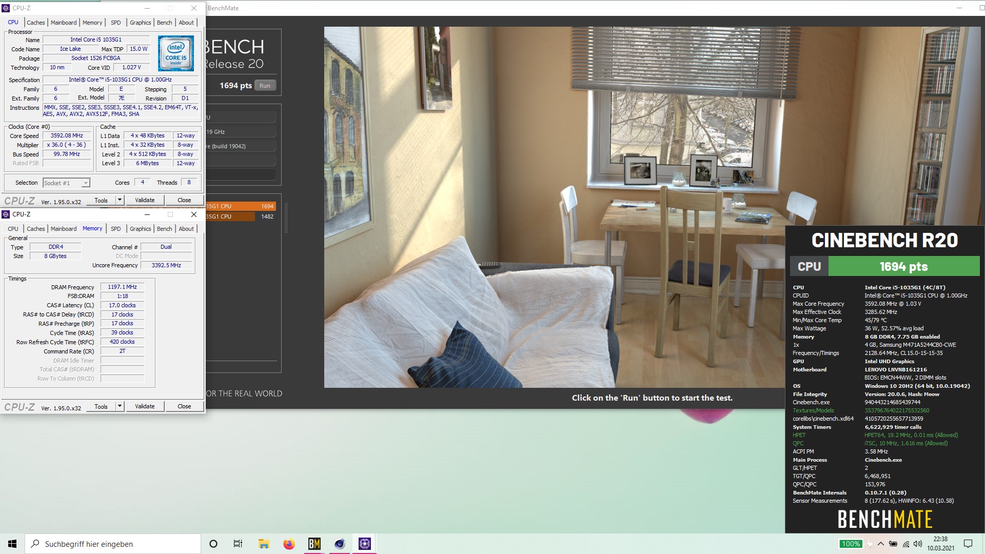Open SPD tab in upper CPU-Z window
Viewport: 985px width, 554px height.
116,23
